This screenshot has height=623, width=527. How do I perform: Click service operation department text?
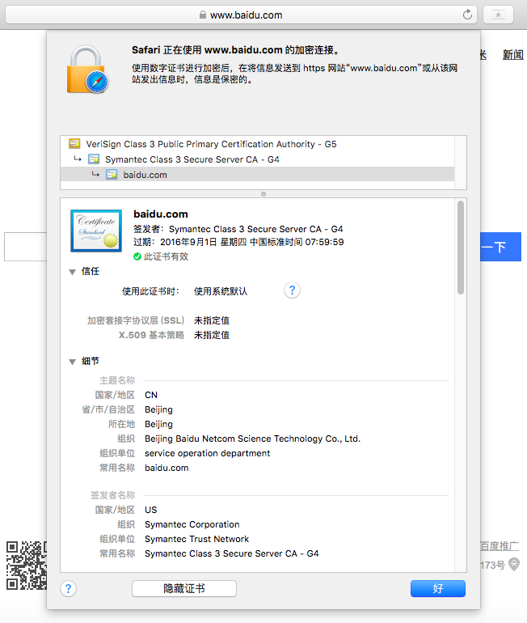click(x=207, y=453)
